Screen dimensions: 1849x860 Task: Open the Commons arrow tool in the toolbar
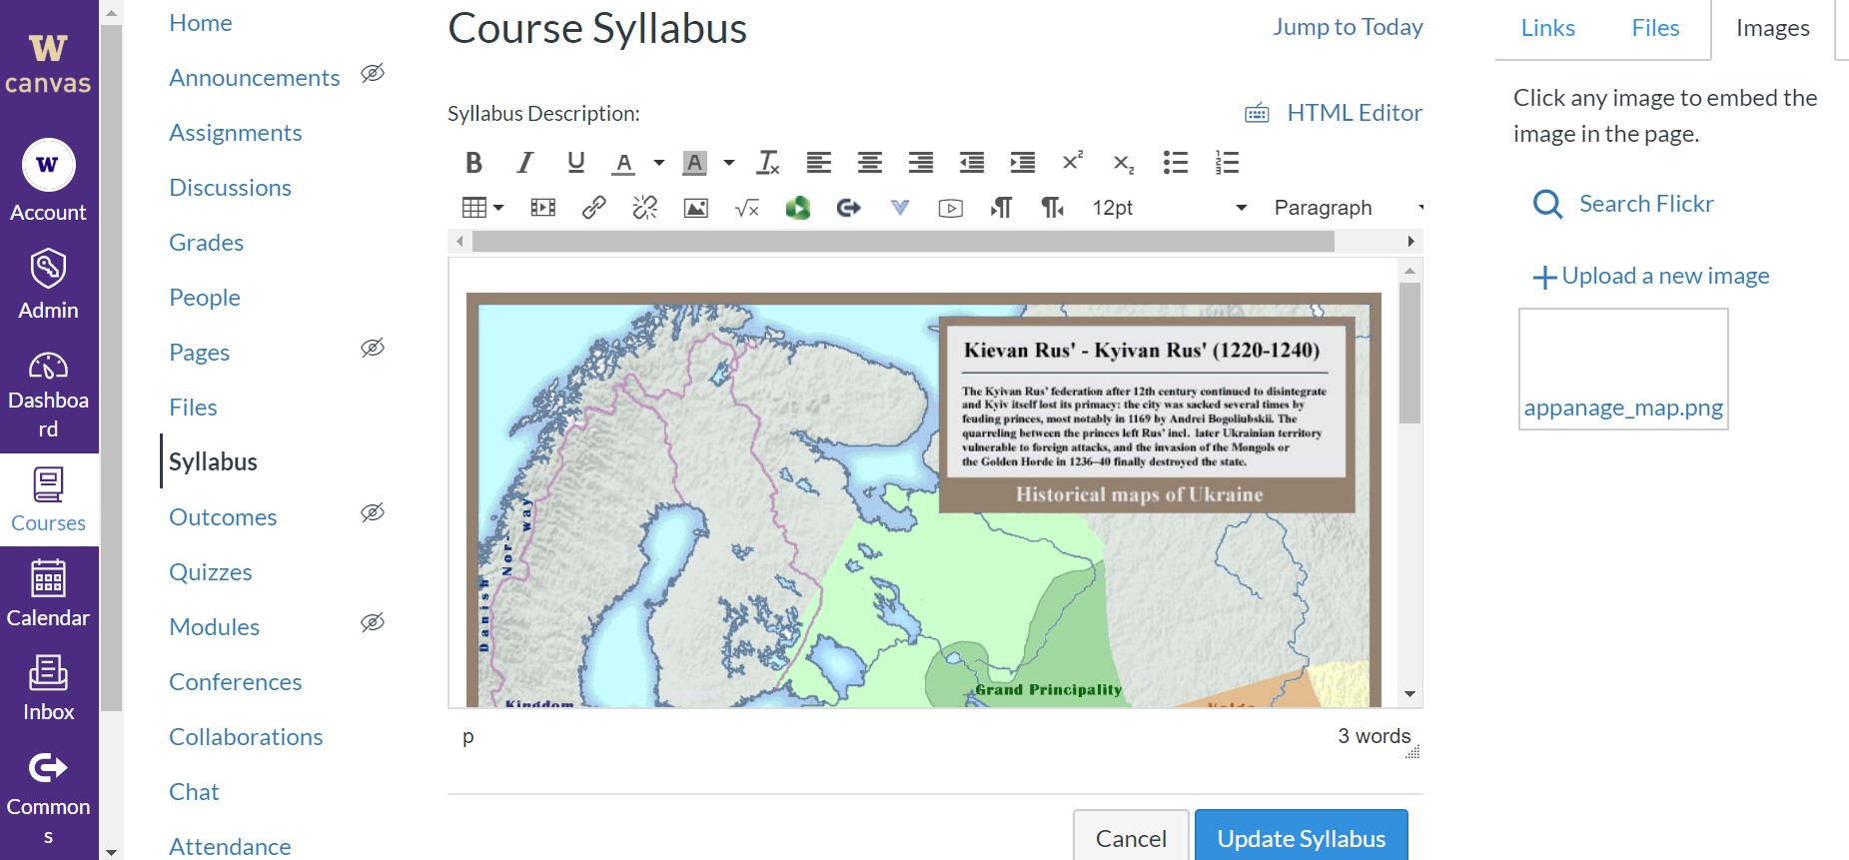(x=849, y=208)
